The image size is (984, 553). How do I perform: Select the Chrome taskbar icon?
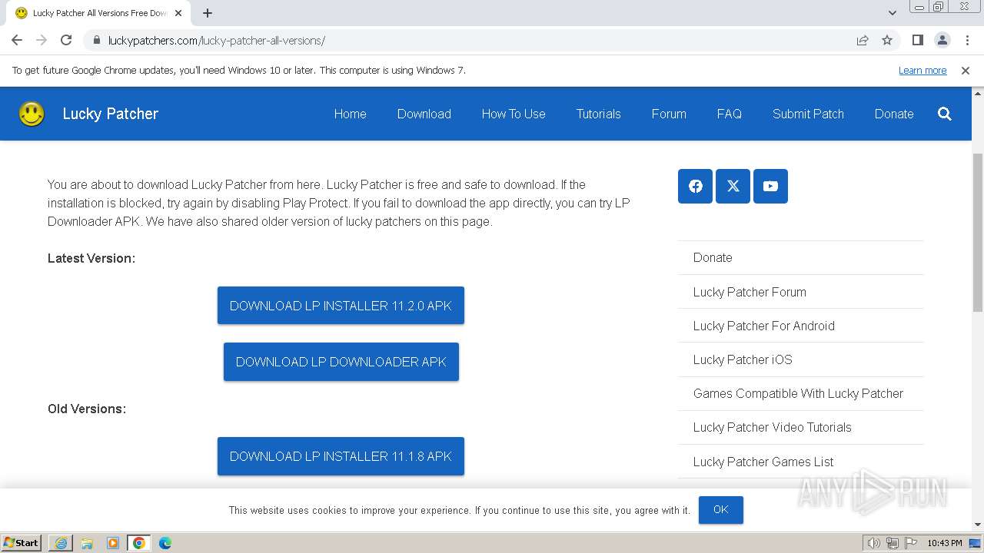(x=139, y=542)
